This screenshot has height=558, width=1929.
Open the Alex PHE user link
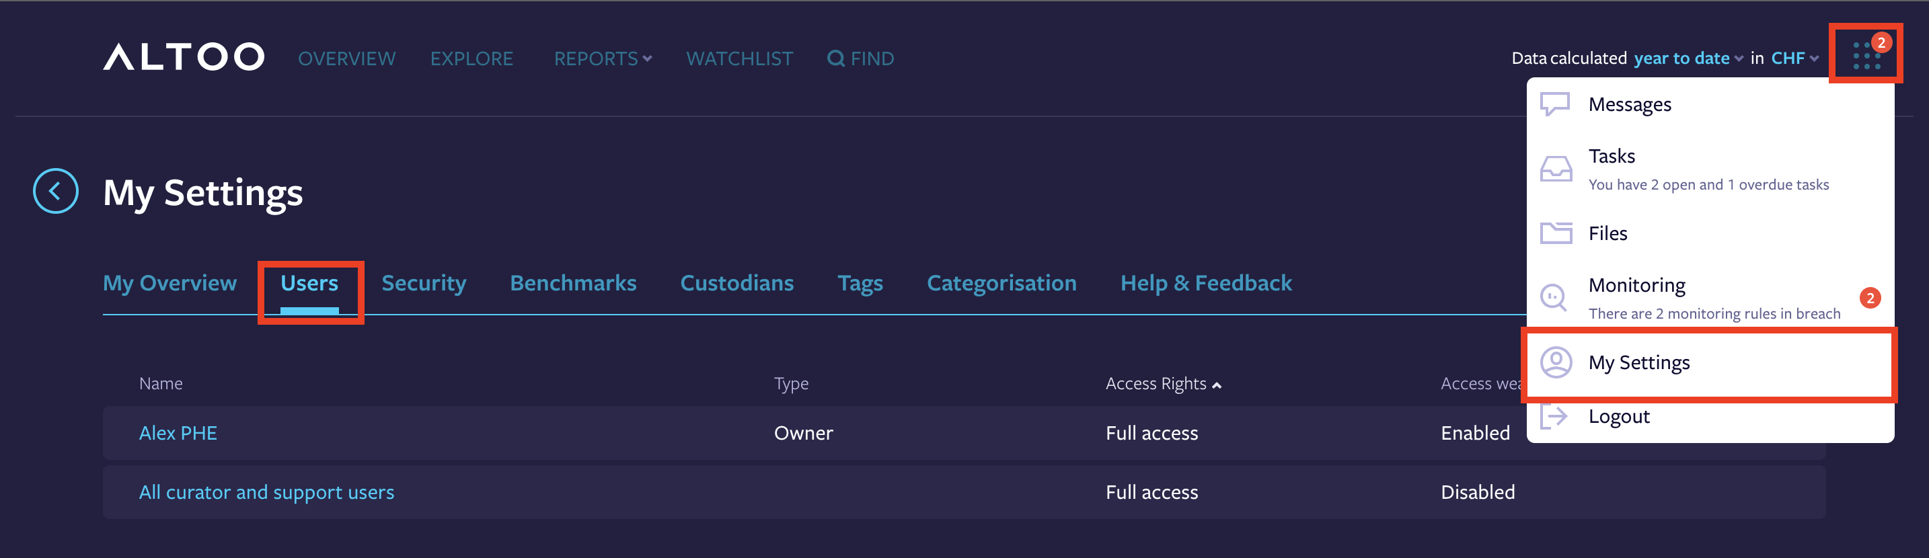coord(178,433)
